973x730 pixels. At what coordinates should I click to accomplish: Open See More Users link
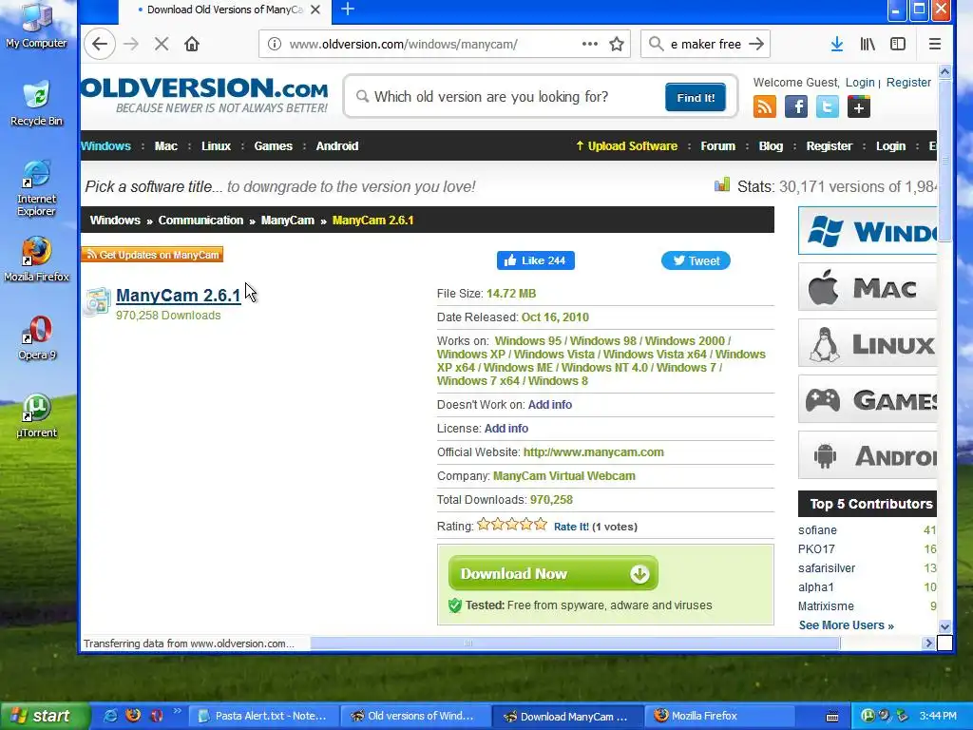click(847, 625)
